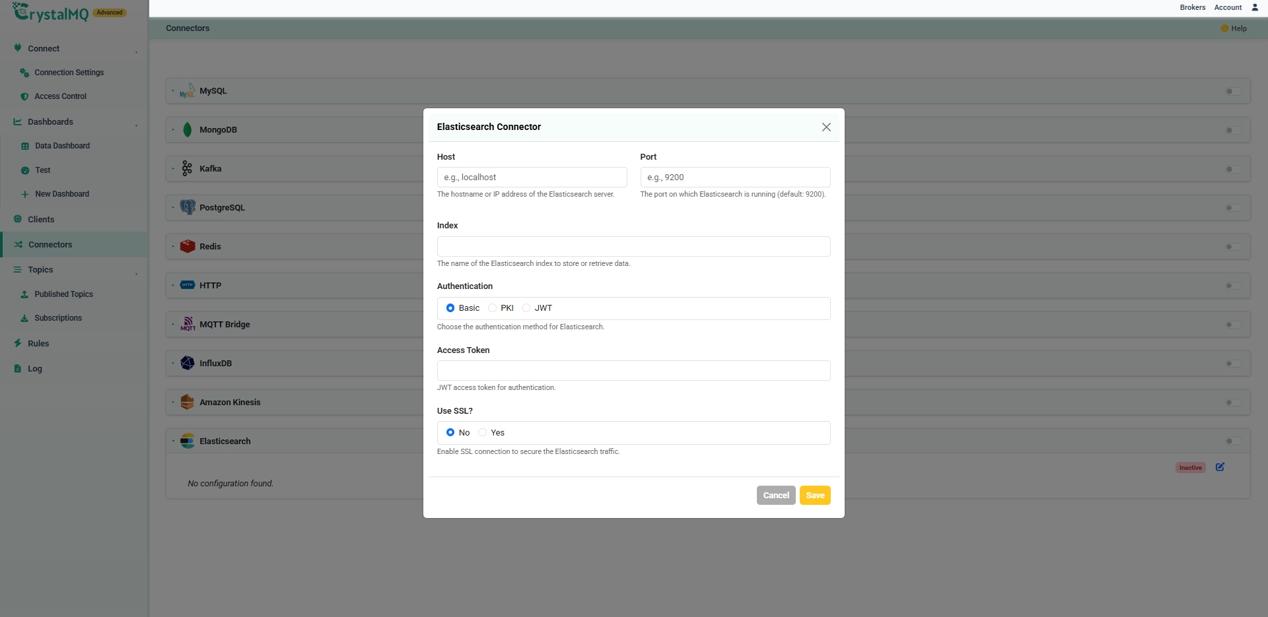The height and width of the screenshot is (617, 1268).
Task: Click the Published Topics upload icon
Action: pos(24,294)
